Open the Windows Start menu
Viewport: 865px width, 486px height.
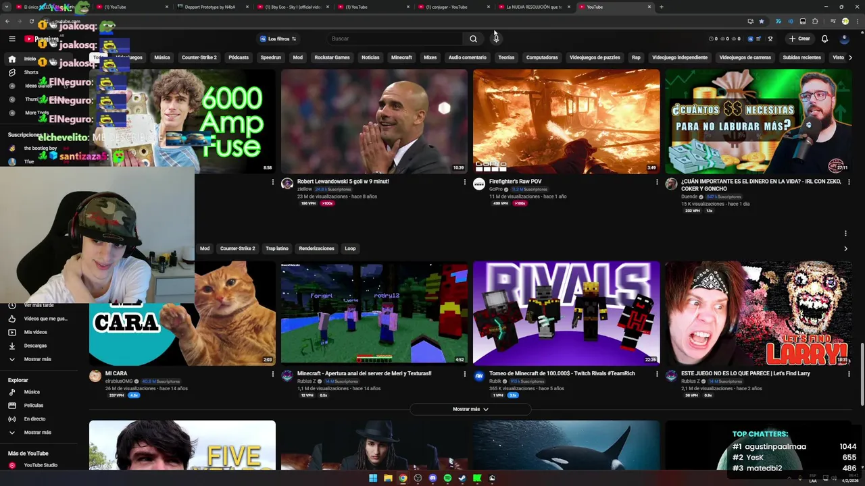(373, 478)
